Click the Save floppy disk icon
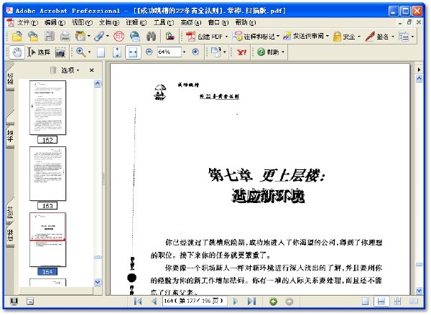This screenshot has height=315, width=431. pos(50,37)
